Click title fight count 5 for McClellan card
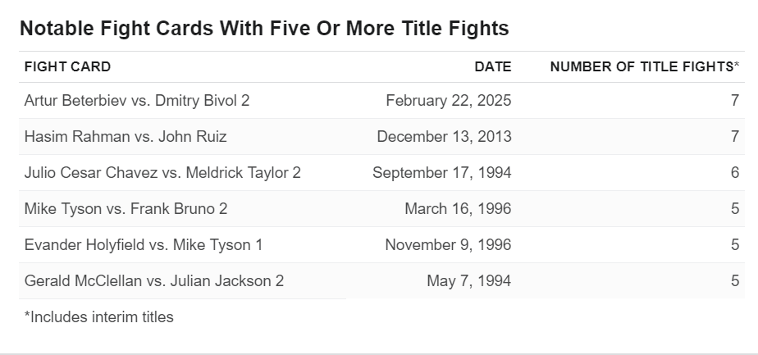Viewport: 758px width, 355px height. 735,281
